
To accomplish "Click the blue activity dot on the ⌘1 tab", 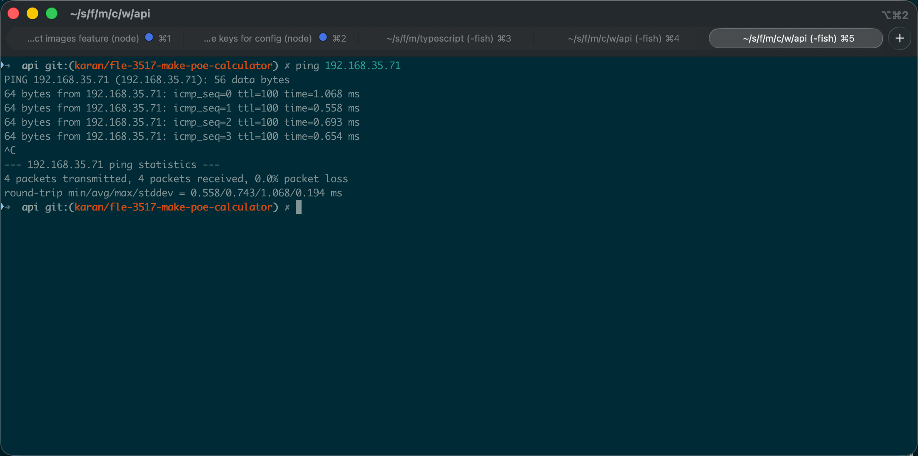I will pos(149,37).
